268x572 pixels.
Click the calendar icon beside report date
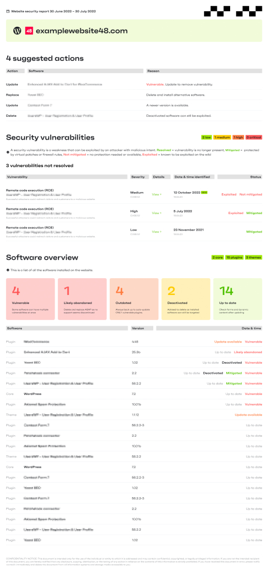pos(8,11)
